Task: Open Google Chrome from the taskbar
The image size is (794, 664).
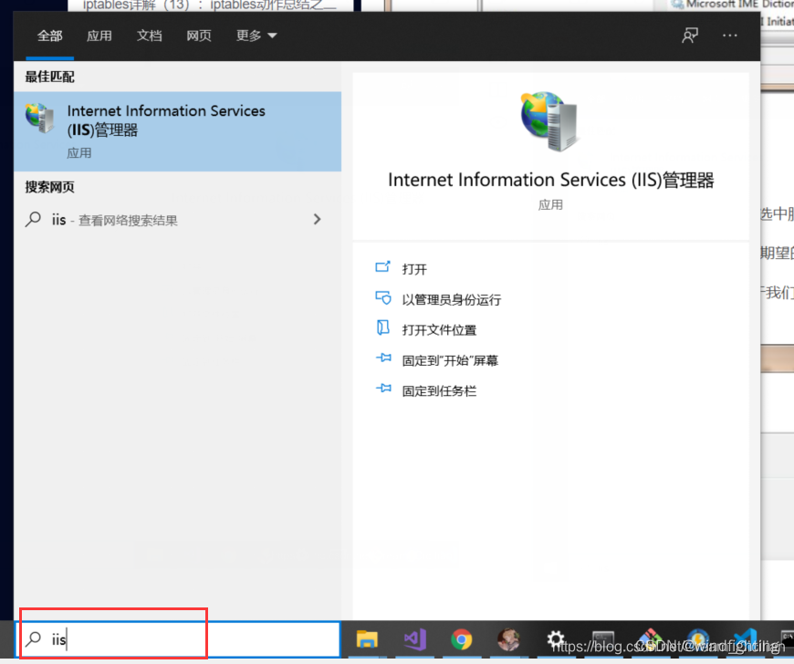Action: (461, 639)
